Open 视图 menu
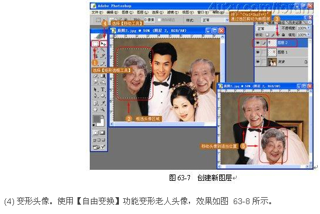The image size is (320, 214). 188,12
